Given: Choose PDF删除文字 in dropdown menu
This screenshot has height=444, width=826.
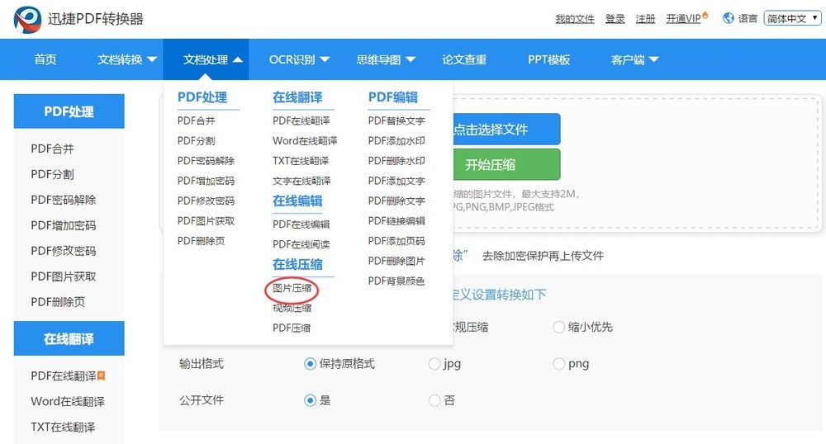Looking at the screenshot, I should click(396, 201).
